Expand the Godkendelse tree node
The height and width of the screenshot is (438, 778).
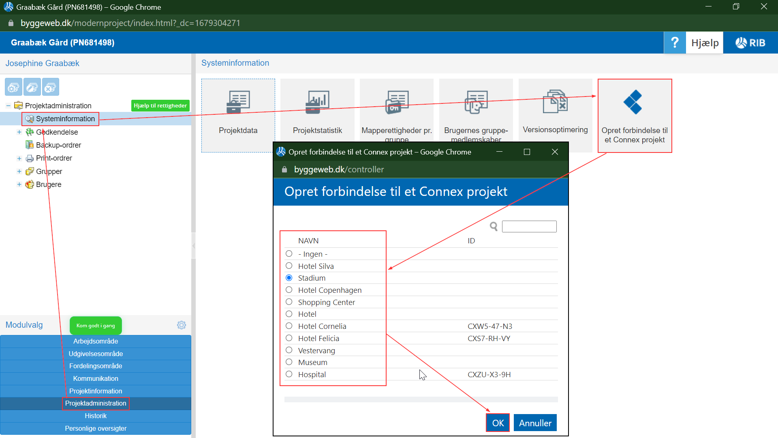19,132
